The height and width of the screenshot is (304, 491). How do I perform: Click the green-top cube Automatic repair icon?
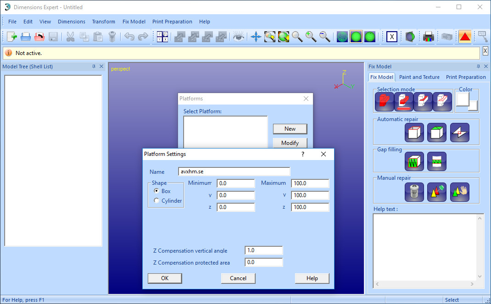[x=437, y=133]
